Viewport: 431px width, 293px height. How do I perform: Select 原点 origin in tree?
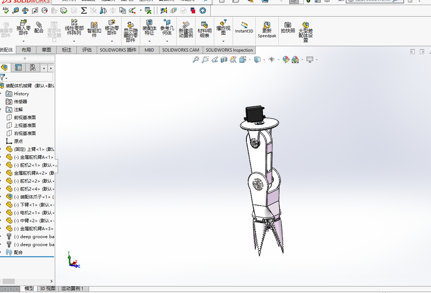18,141
